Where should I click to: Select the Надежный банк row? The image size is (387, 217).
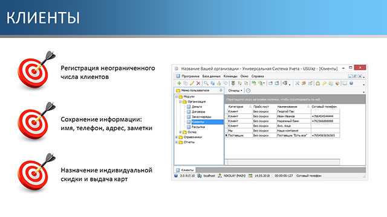click(283, 121)
